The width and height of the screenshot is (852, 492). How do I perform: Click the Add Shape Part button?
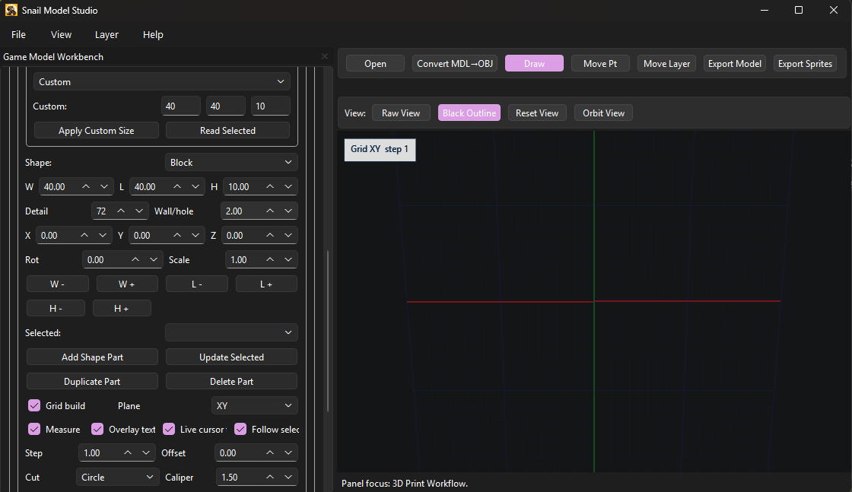coord(92,357)
